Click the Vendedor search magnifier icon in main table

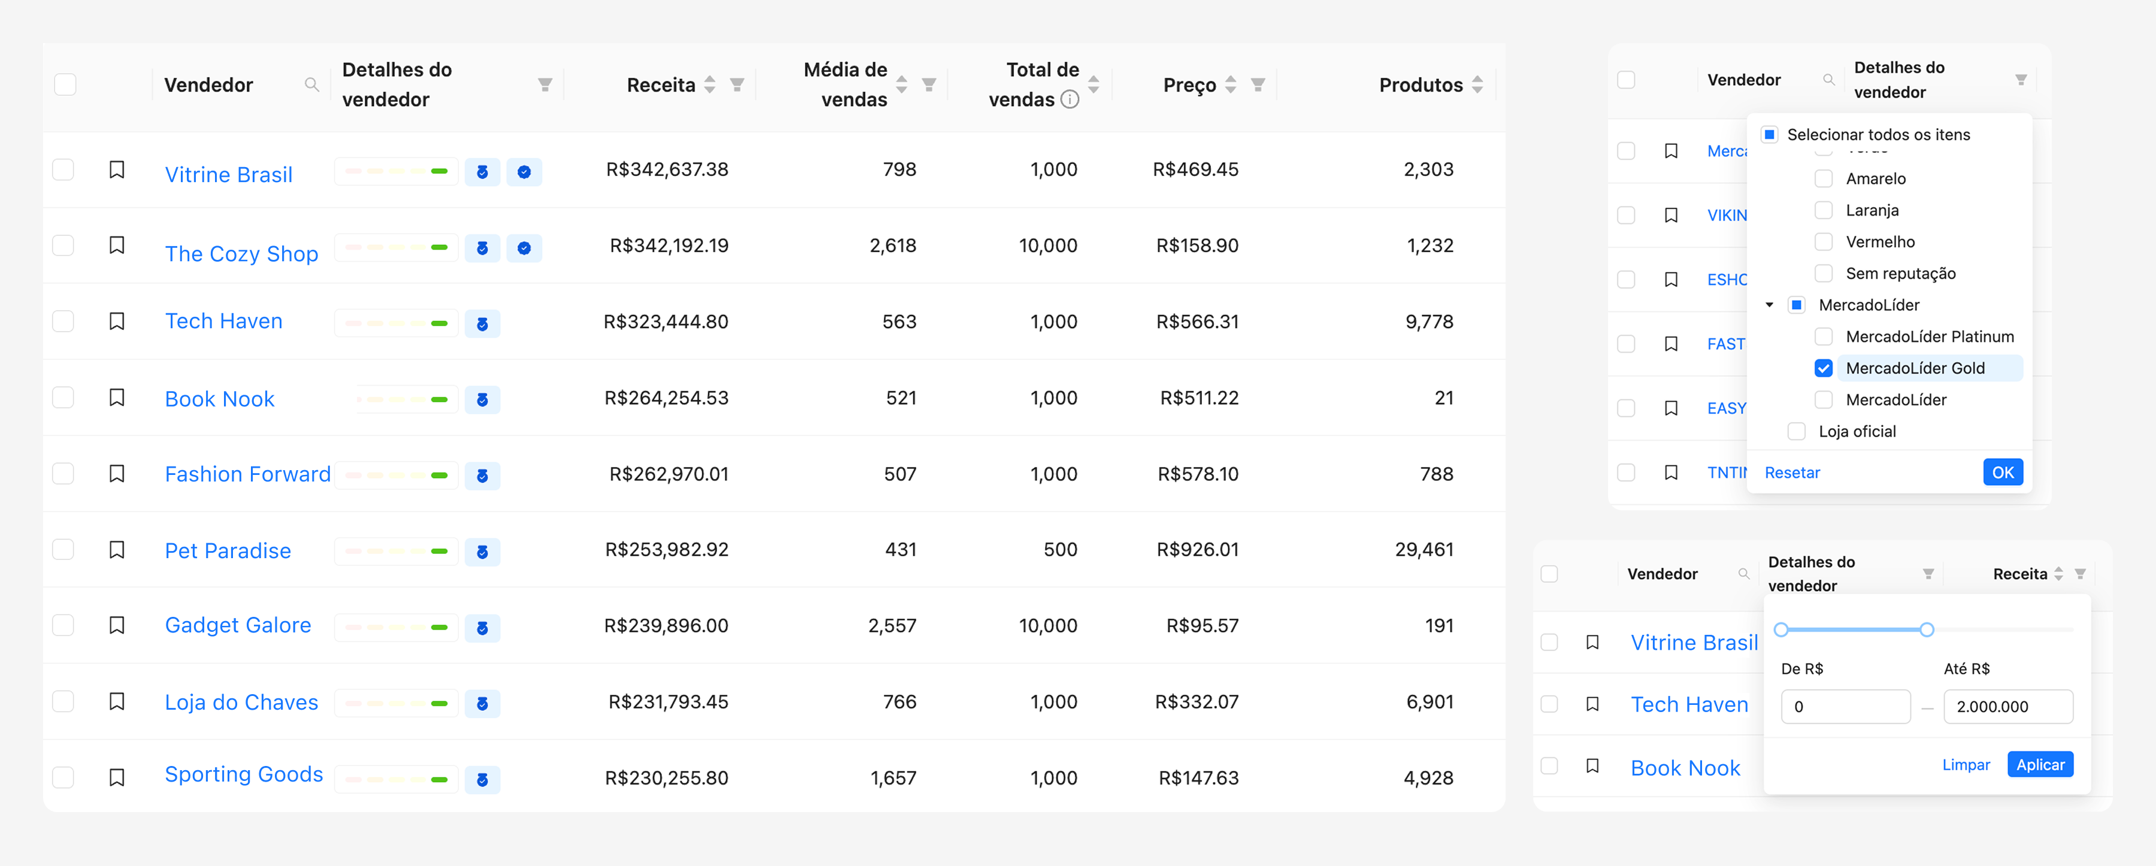(311, 84)
